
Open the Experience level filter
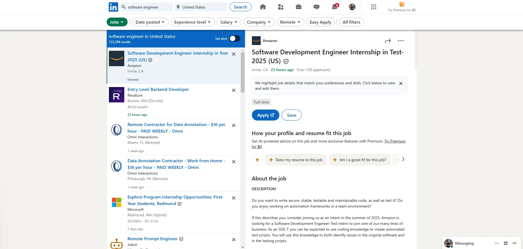192,22
